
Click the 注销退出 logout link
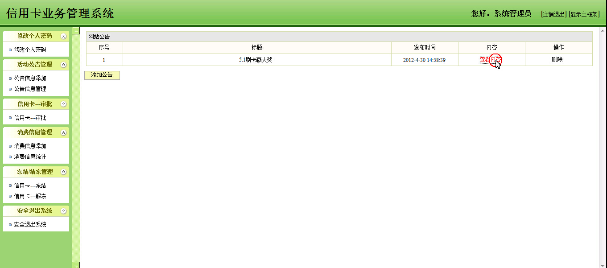[553, 14]
